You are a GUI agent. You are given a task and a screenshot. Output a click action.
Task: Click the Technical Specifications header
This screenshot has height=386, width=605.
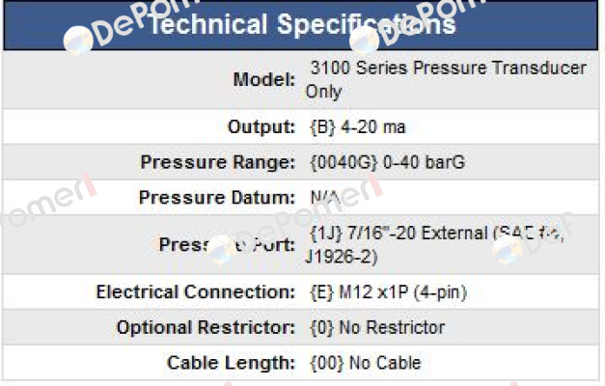(301, 24)
